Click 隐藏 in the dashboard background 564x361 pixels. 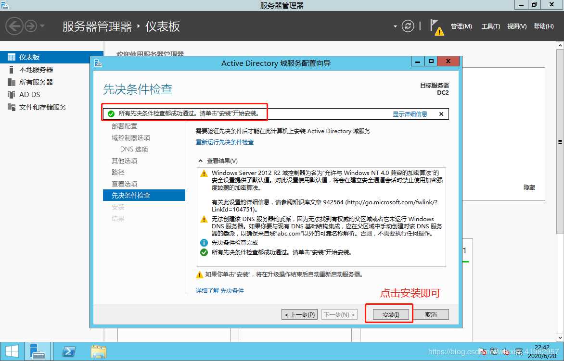529,187
